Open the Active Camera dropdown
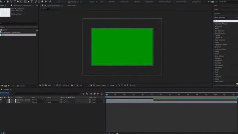 point(102,86)
